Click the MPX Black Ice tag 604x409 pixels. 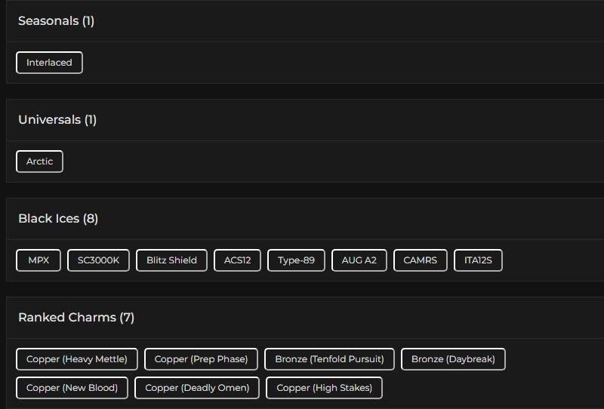pyautogui.click(x=39, y=260)
